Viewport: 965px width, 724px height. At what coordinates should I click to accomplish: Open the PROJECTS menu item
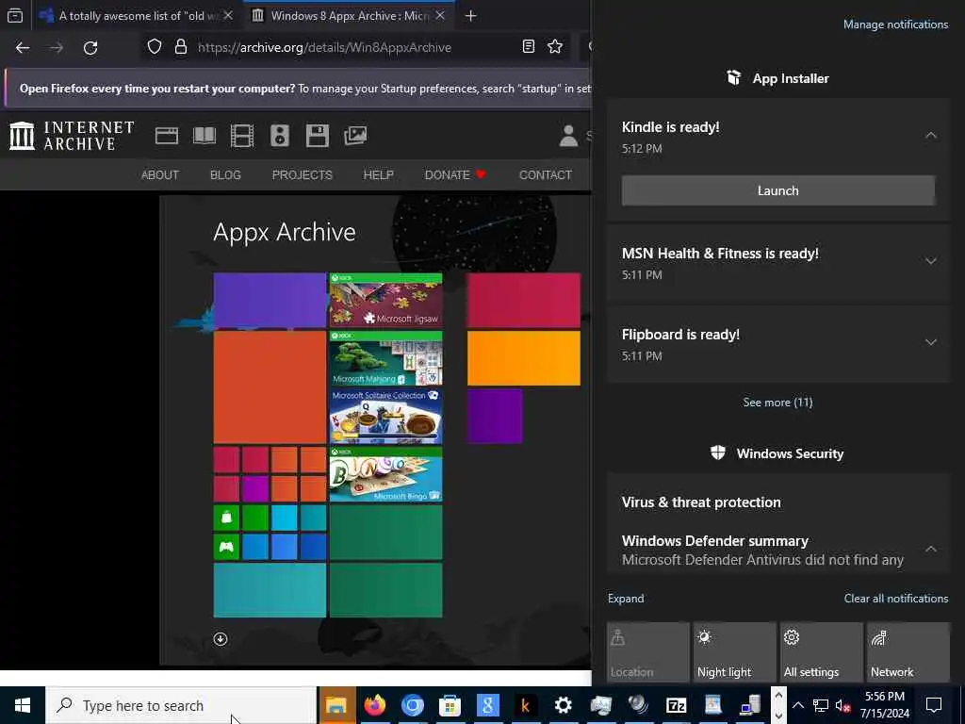tap(303, 174)
